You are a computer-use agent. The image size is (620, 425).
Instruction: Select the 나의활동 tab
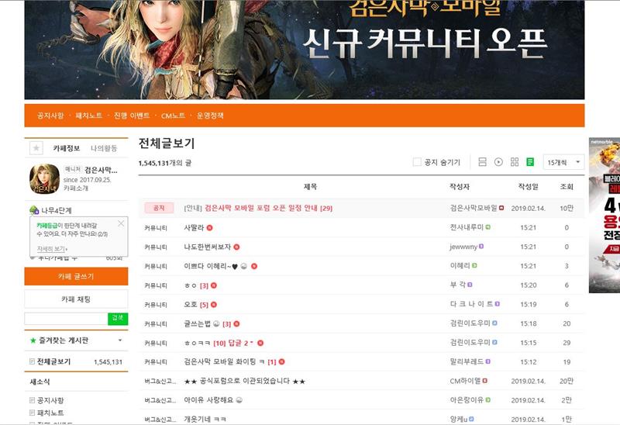point(104,148)
